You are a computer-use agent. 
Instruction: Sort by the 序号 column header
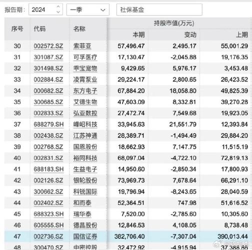[x=17, y=29]
